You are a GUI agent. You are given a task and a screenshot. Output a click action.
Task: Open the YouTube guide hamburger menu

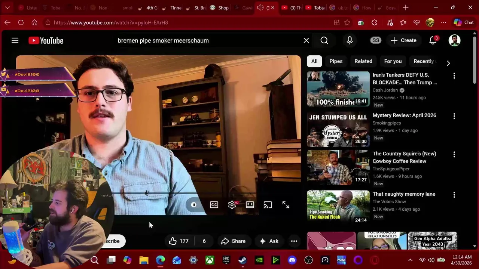click(15, 40)
